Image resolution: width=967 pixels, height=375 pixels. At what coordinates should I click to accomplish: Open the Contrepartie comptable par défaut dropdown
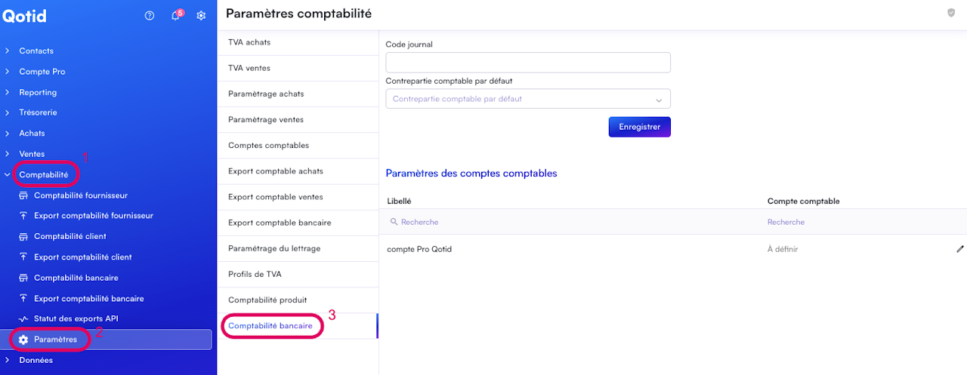coord(527,99)
